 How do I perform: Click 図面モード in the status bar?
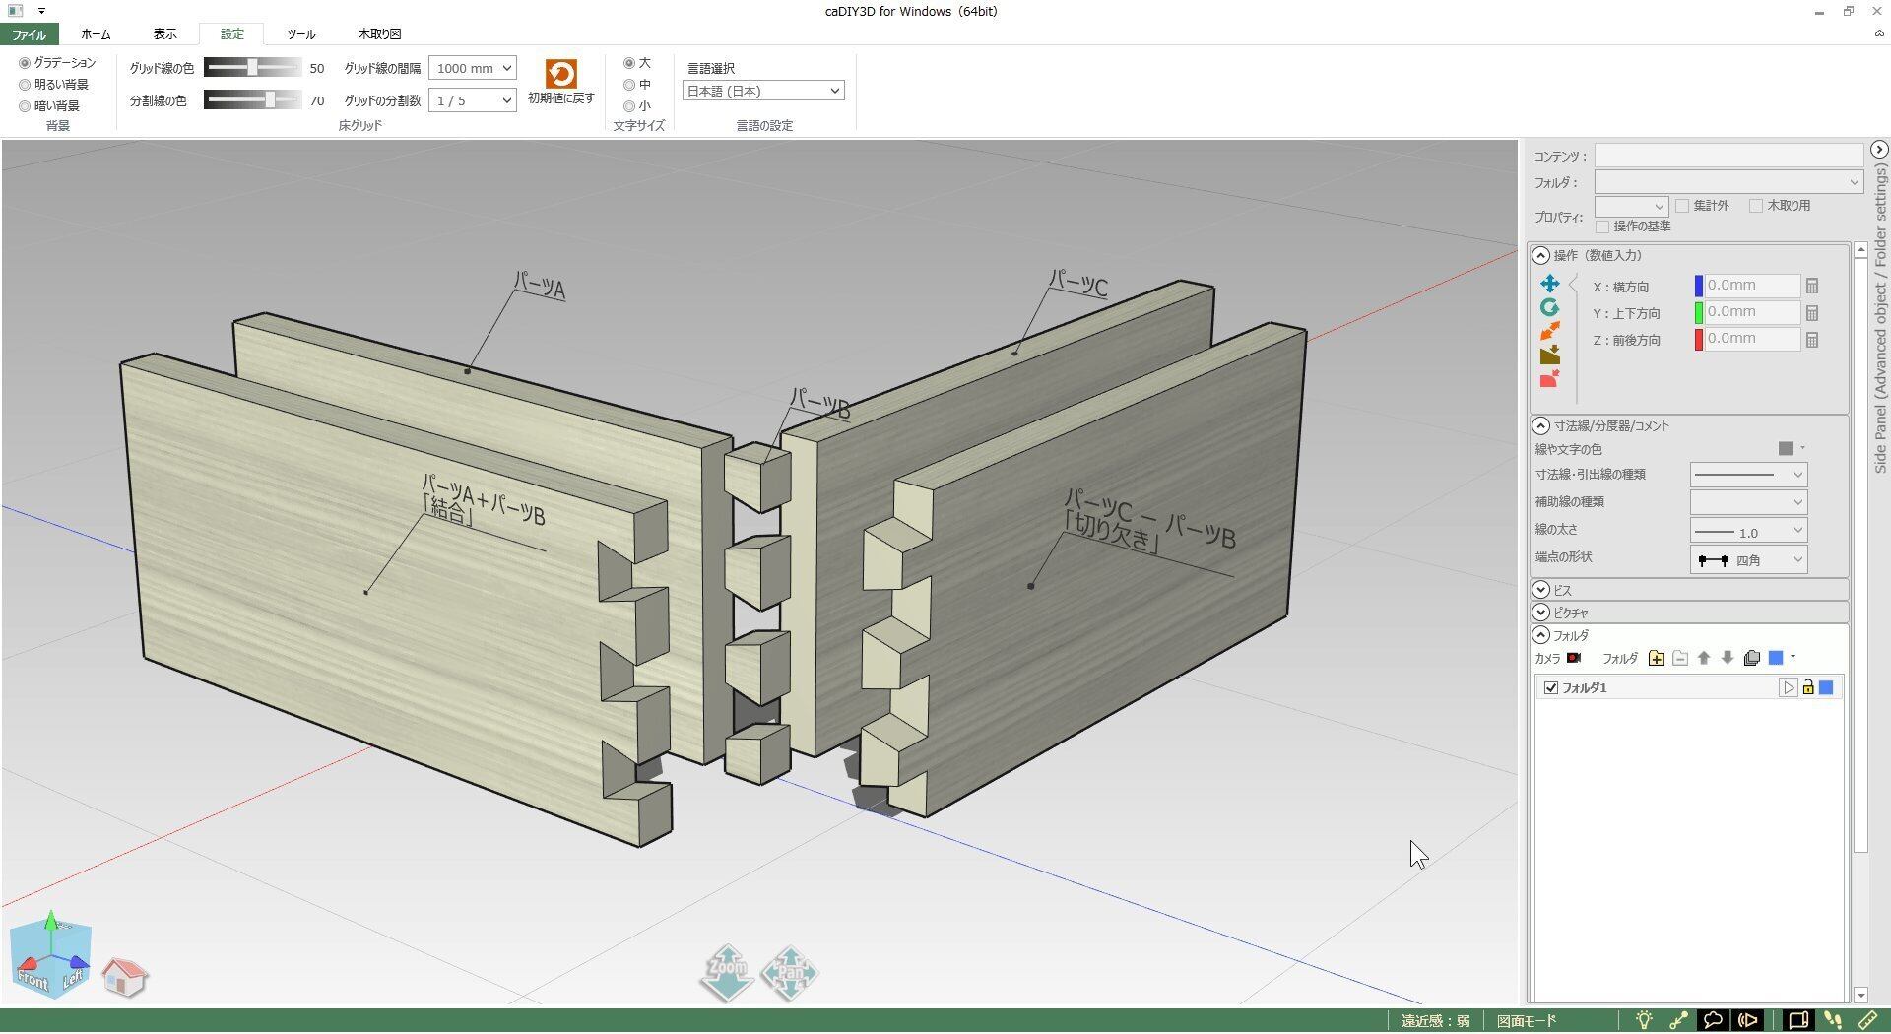[x=1527, y=1020]
